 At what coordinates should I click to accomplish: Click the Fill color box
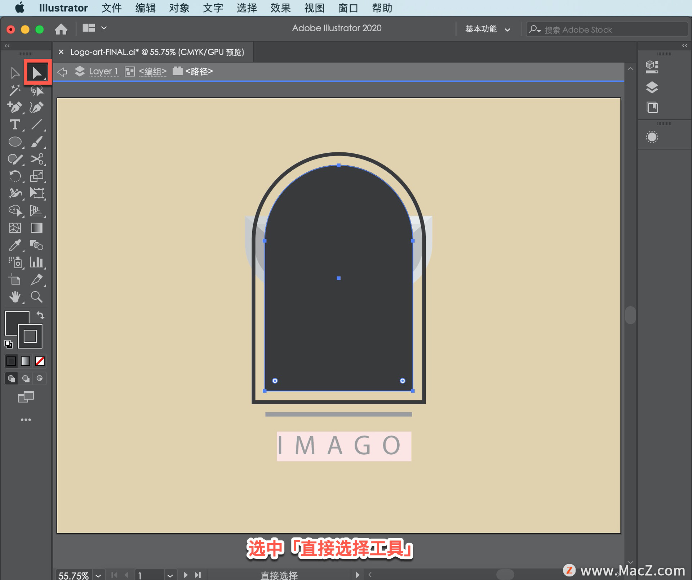pyautogui.click(x=14, y=320)
